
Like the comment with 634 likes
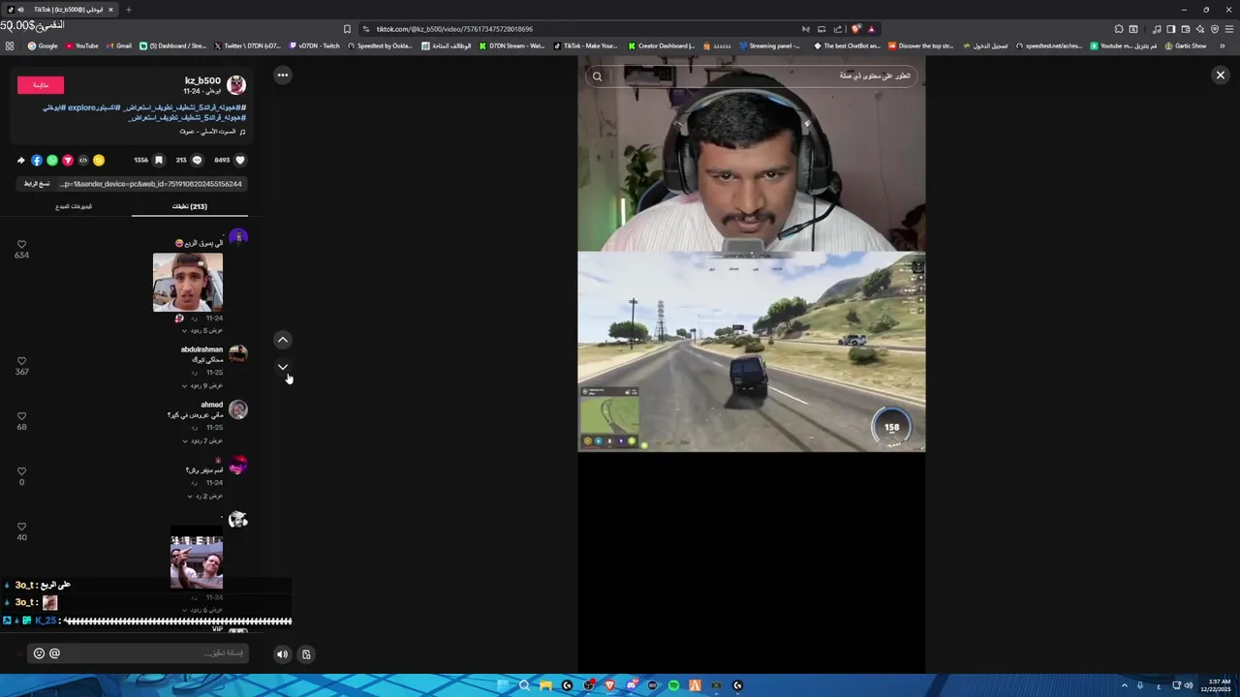[21, 245]
